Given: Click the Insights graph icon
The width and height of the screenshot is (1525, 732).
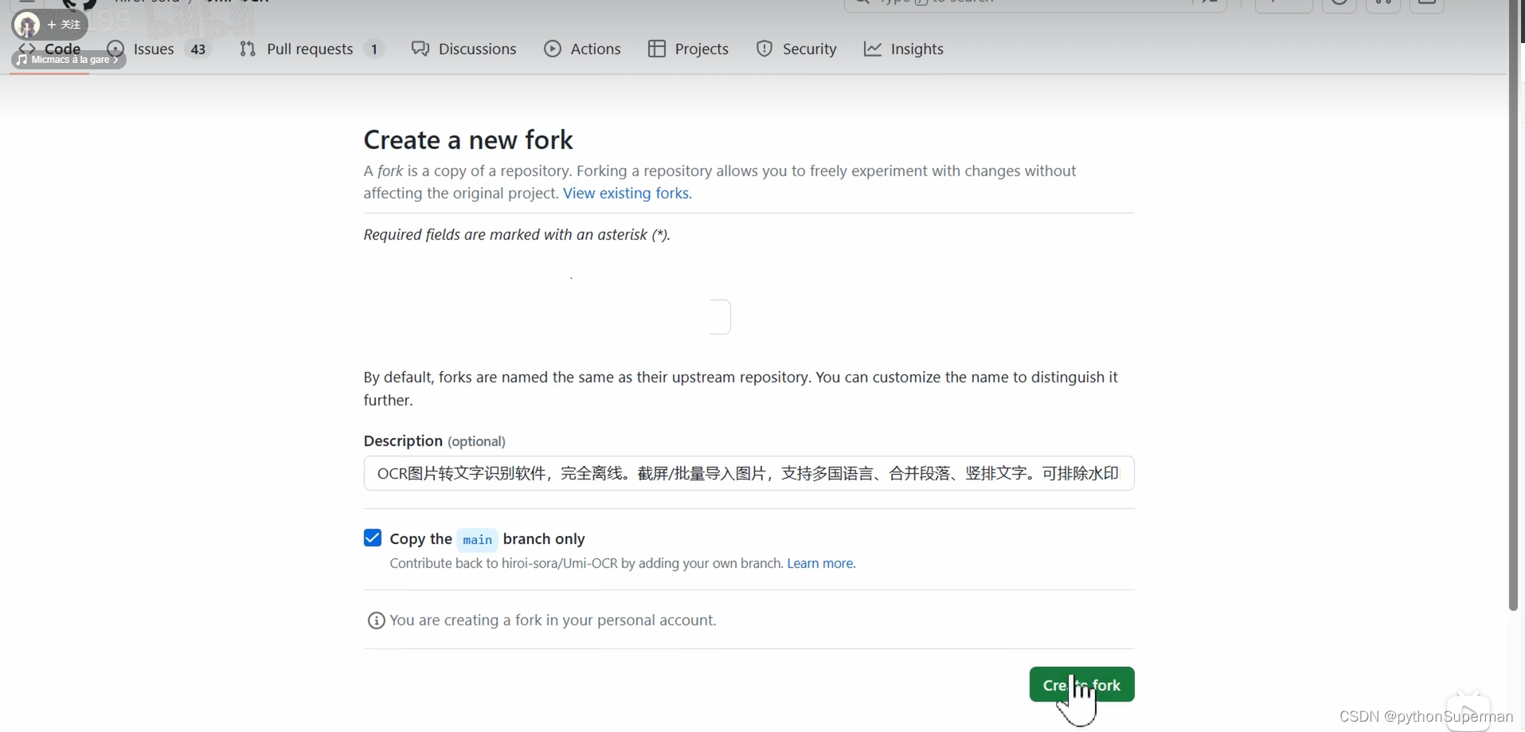Looking at the screenshot, I should 873,49.
